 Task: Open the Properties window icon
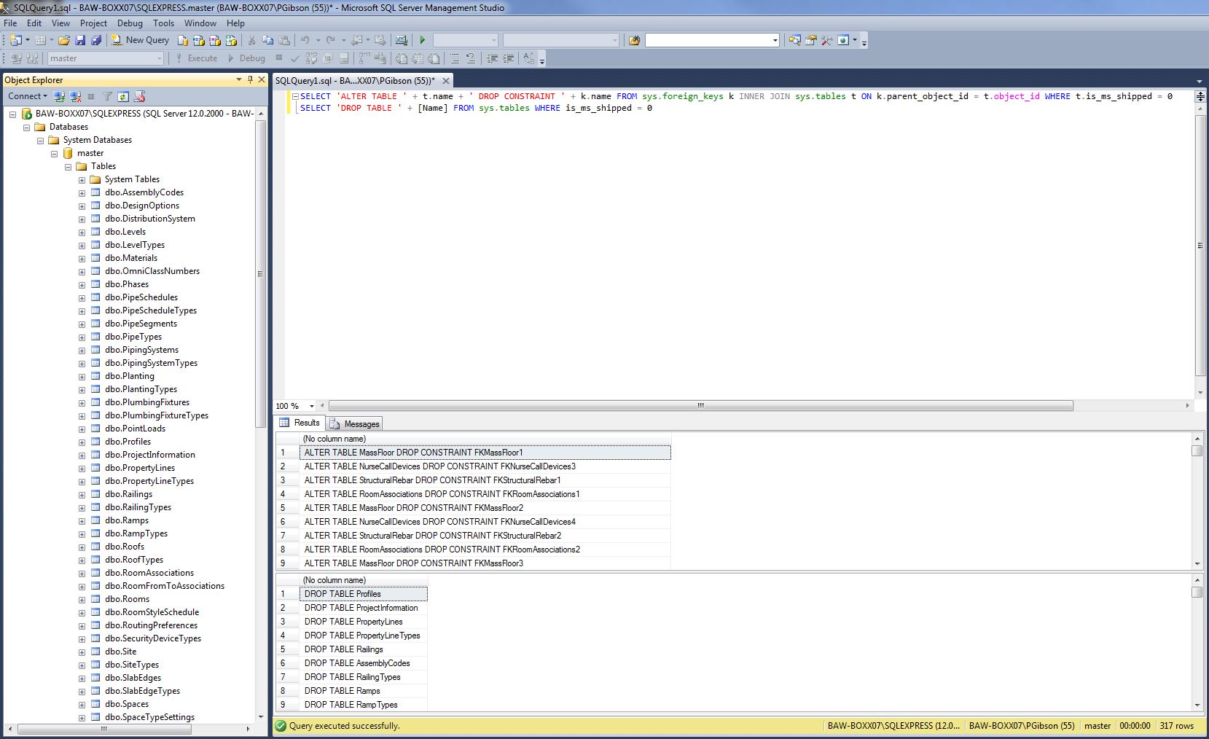(810, 40)
